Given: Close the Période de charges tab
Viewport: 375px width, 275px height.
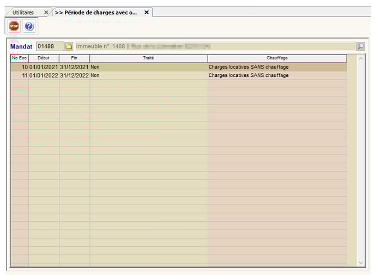Looking at the screenshot, I should (146, 12).
